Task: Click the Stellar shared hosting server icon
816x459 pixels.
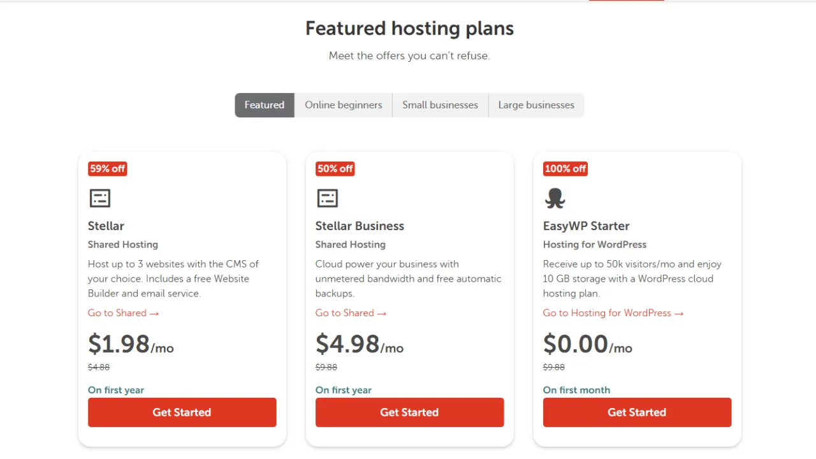Action: click(99, 198)
